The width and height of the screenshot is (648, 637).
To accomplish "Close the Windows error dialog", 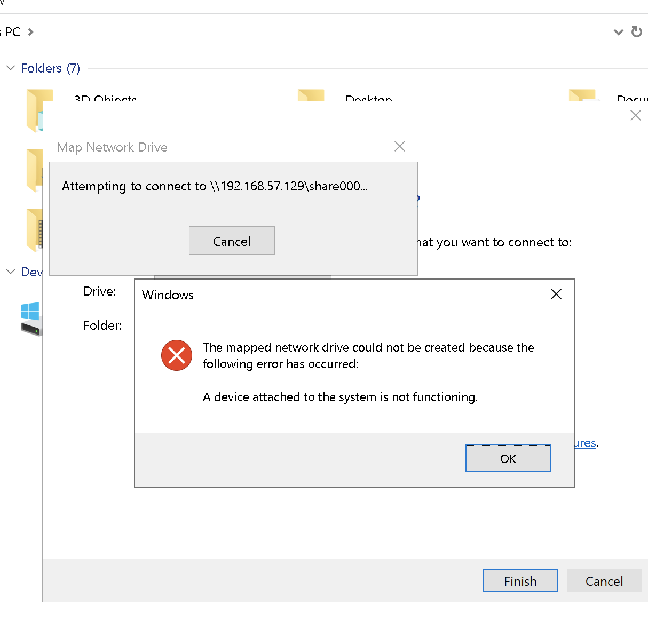I will tap(556, 294).
